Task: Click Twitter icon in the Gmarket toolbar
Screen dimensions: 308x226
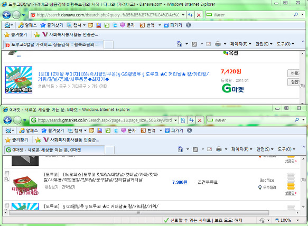Action: (116, 130)
